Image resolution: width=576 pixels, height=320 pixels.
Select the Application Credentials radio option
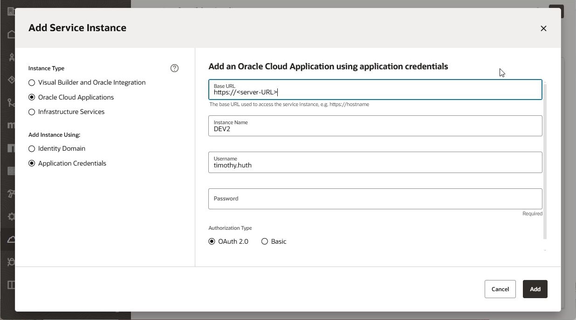click(x=32, y=163)
